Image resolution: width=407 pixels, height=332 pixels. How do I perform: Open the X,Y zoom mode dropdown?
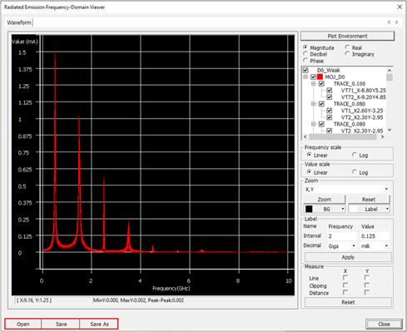[x=386, y=189]
